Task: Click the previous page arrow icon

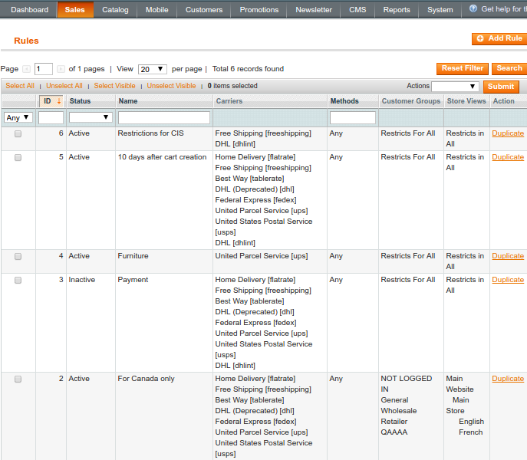Action: (x=27, y=69)
